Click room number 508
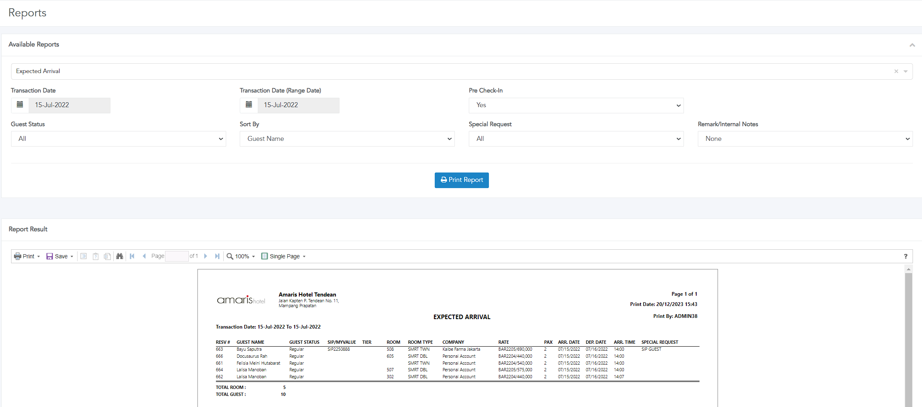This screenshot has height=407, width=922. coord(390,350)
